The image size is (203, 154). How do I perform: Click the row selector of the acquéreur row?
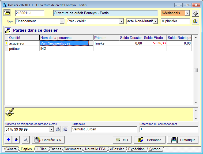coord(7,43)
